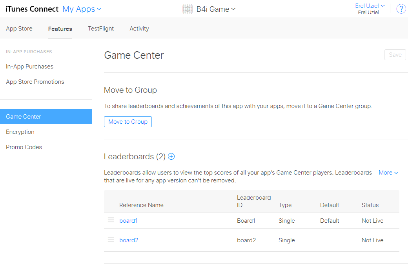Open the board2 leaderboard link
Image resolution: width=408 pixels, height=274 pixels.
click(129, 240)
